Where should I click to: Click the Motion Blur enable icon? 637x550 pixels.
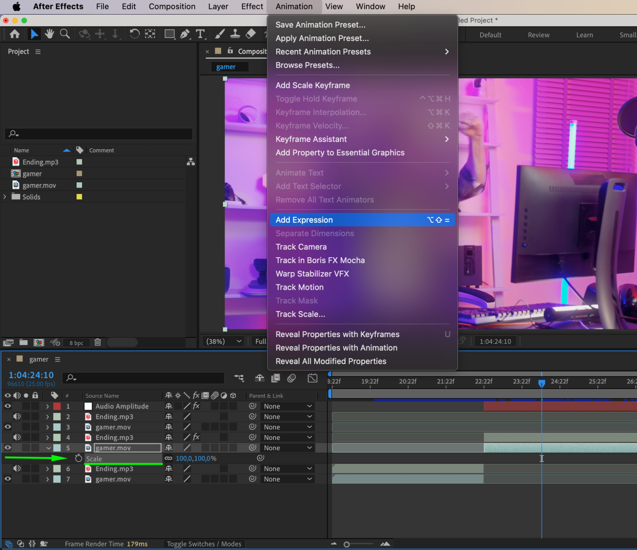pos(292,378)
